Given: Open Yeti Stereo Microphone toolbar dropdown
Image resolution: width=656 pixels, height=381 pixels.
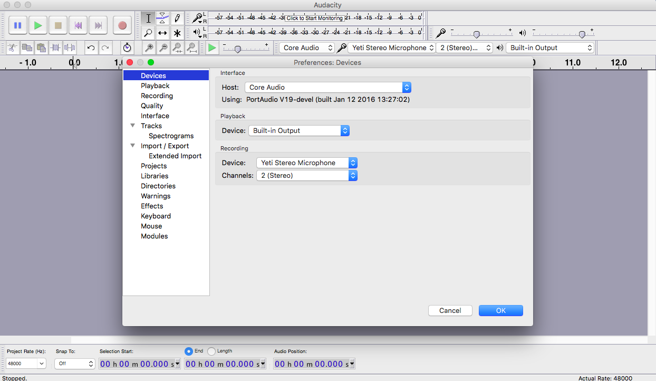Looking at the screenshot, I should click(x=391, y=47).
